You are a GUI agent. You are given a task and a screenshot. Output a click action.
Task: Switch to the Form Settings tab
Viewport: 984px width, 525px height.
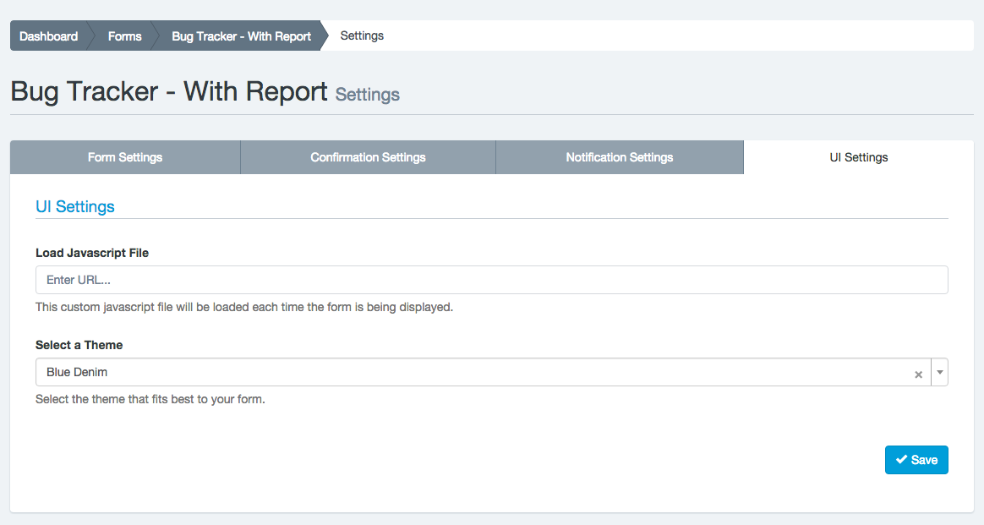point(125,157)
